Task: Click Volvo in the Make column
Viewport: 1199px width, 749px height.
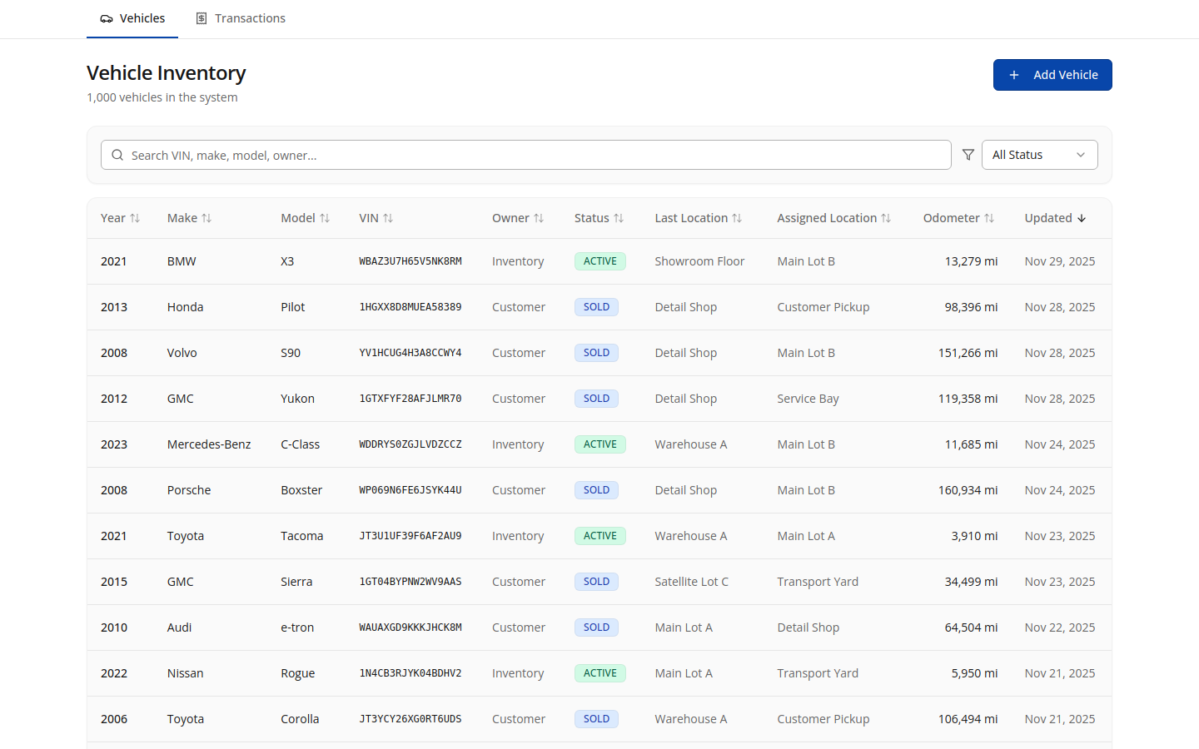Action: 182,353
